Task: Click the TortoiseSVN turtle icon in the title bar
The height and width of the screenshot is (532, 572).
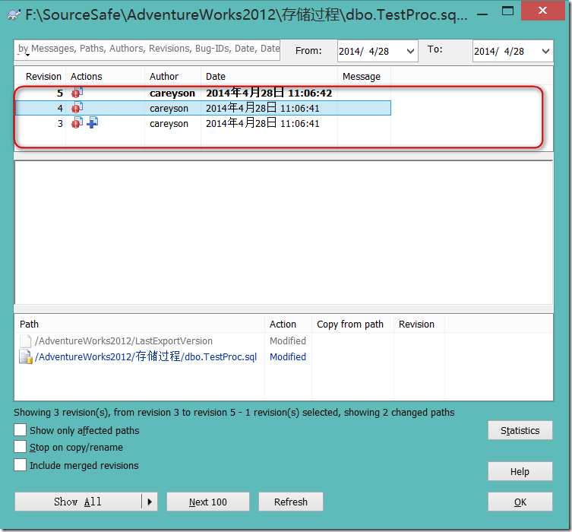Action: click(x=14, y=14)
